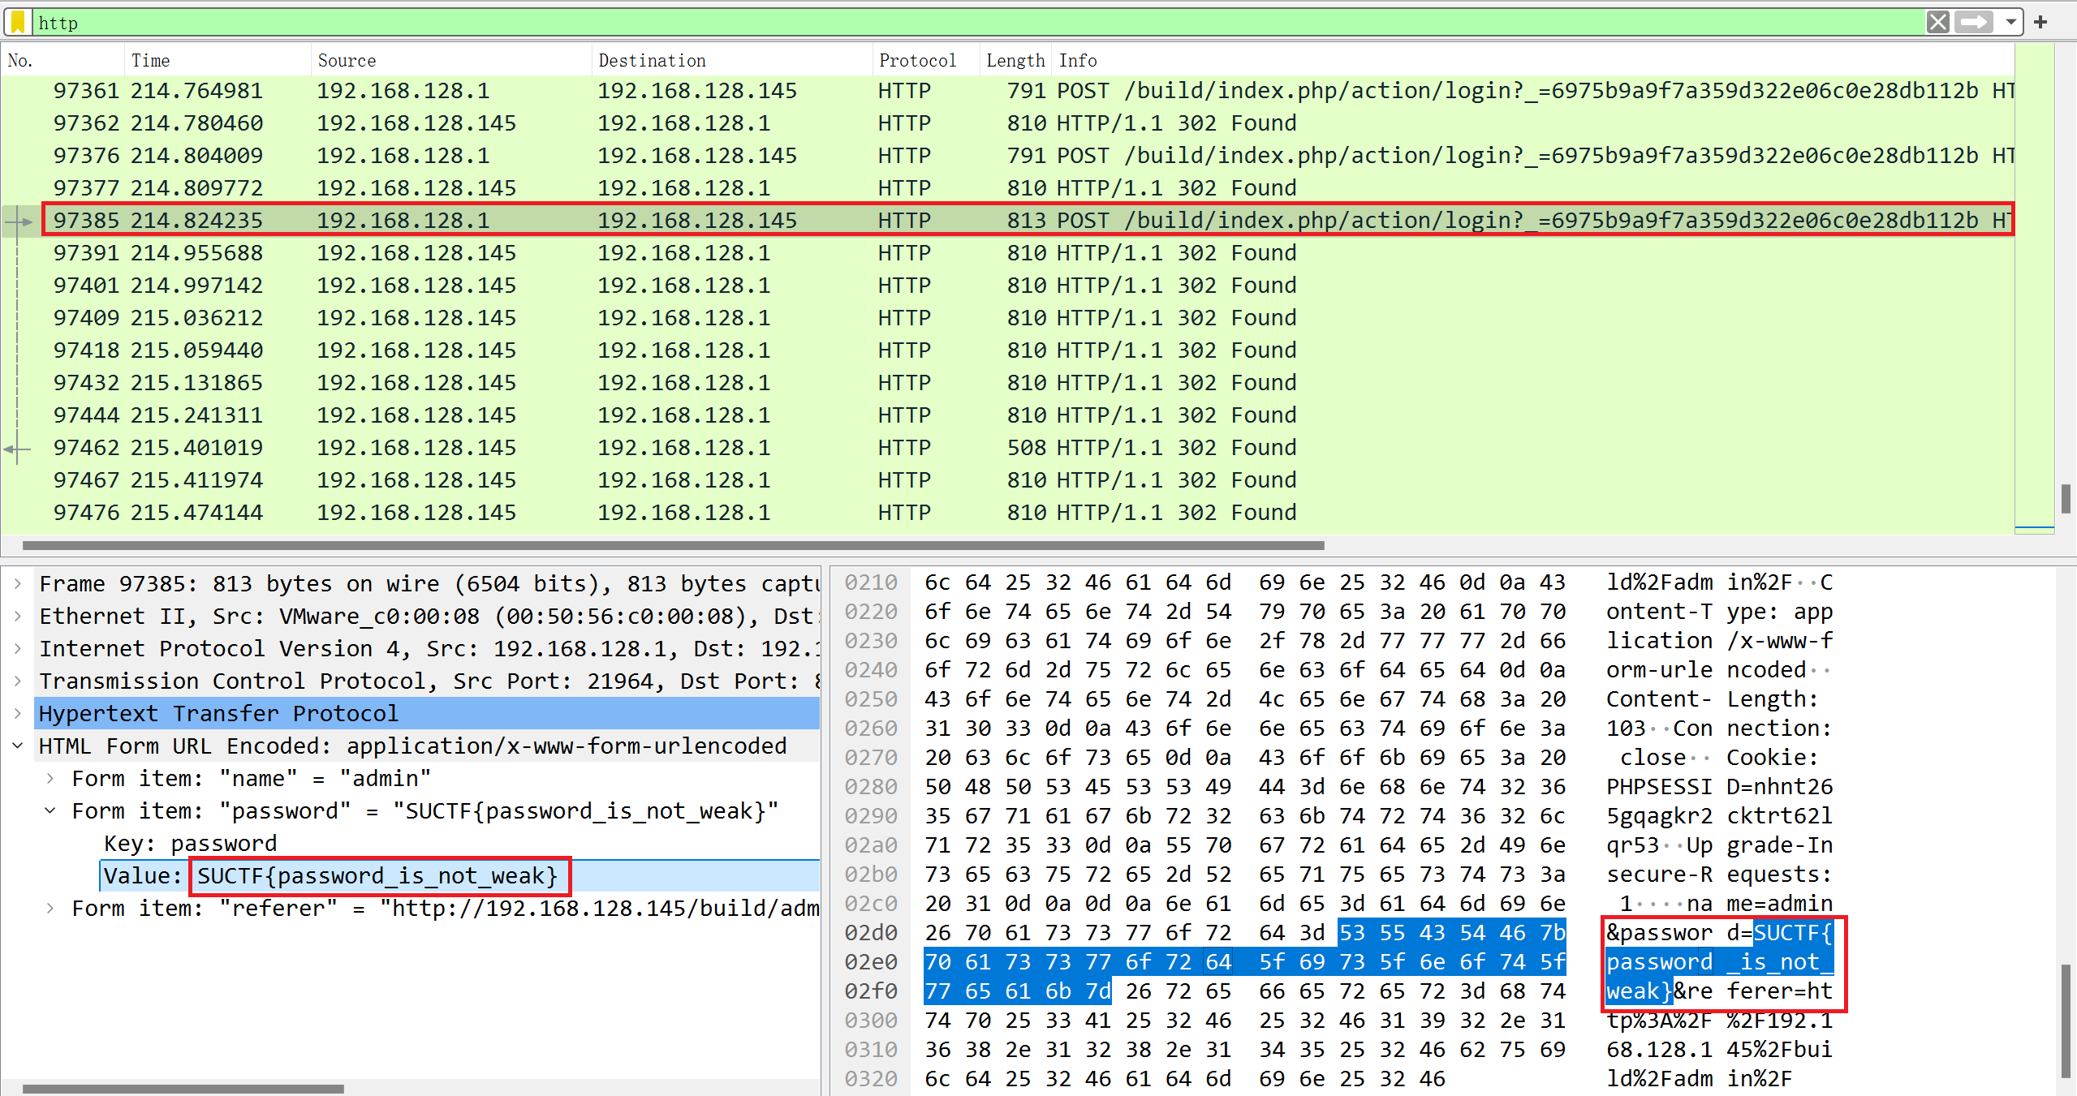2077x1096 pixels.
Task: Sort by the Protocol column header
Action: coord(917,61)
